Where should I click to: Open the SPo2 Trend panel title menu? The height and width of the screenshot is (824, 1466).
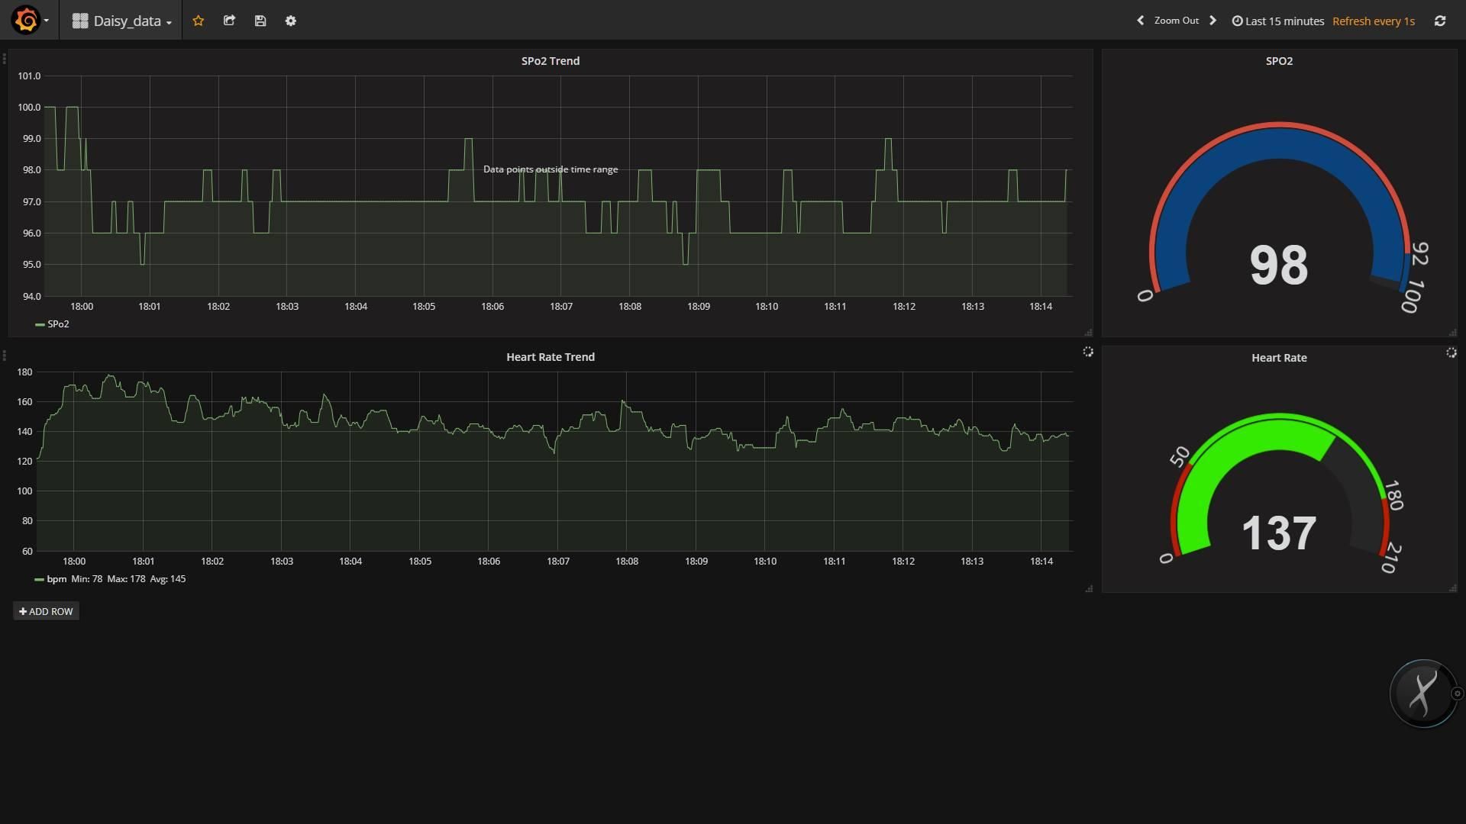(x=550, y=61)
